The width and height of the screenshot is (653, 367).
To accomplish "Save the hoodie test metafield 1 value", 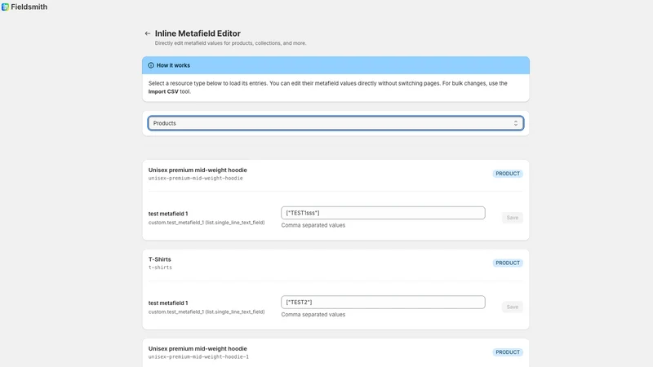I will [x=513, y=218].
